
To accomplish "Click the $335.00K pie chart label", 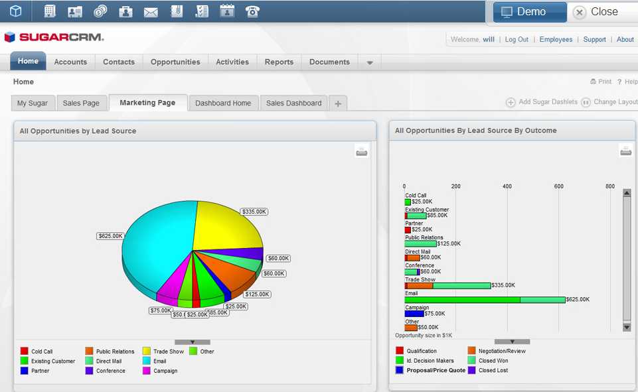I will coord(254,212).
